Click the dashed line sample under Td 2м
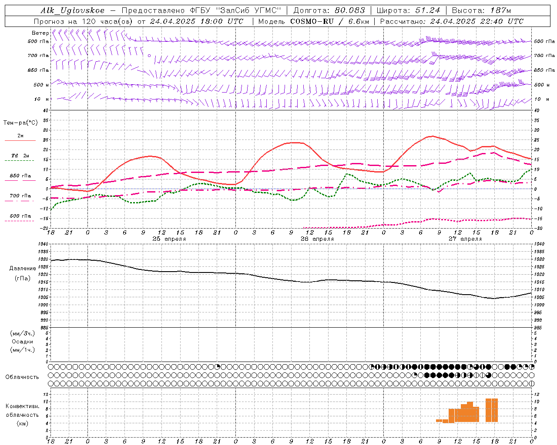 (x=19, y=161)
